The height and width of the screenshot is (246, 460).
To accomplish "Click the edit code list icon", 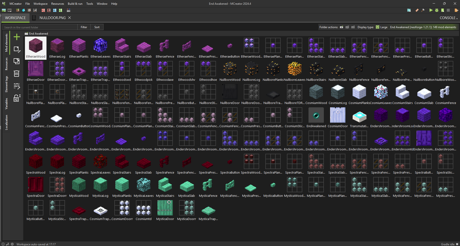I will (x=17, y=86).
